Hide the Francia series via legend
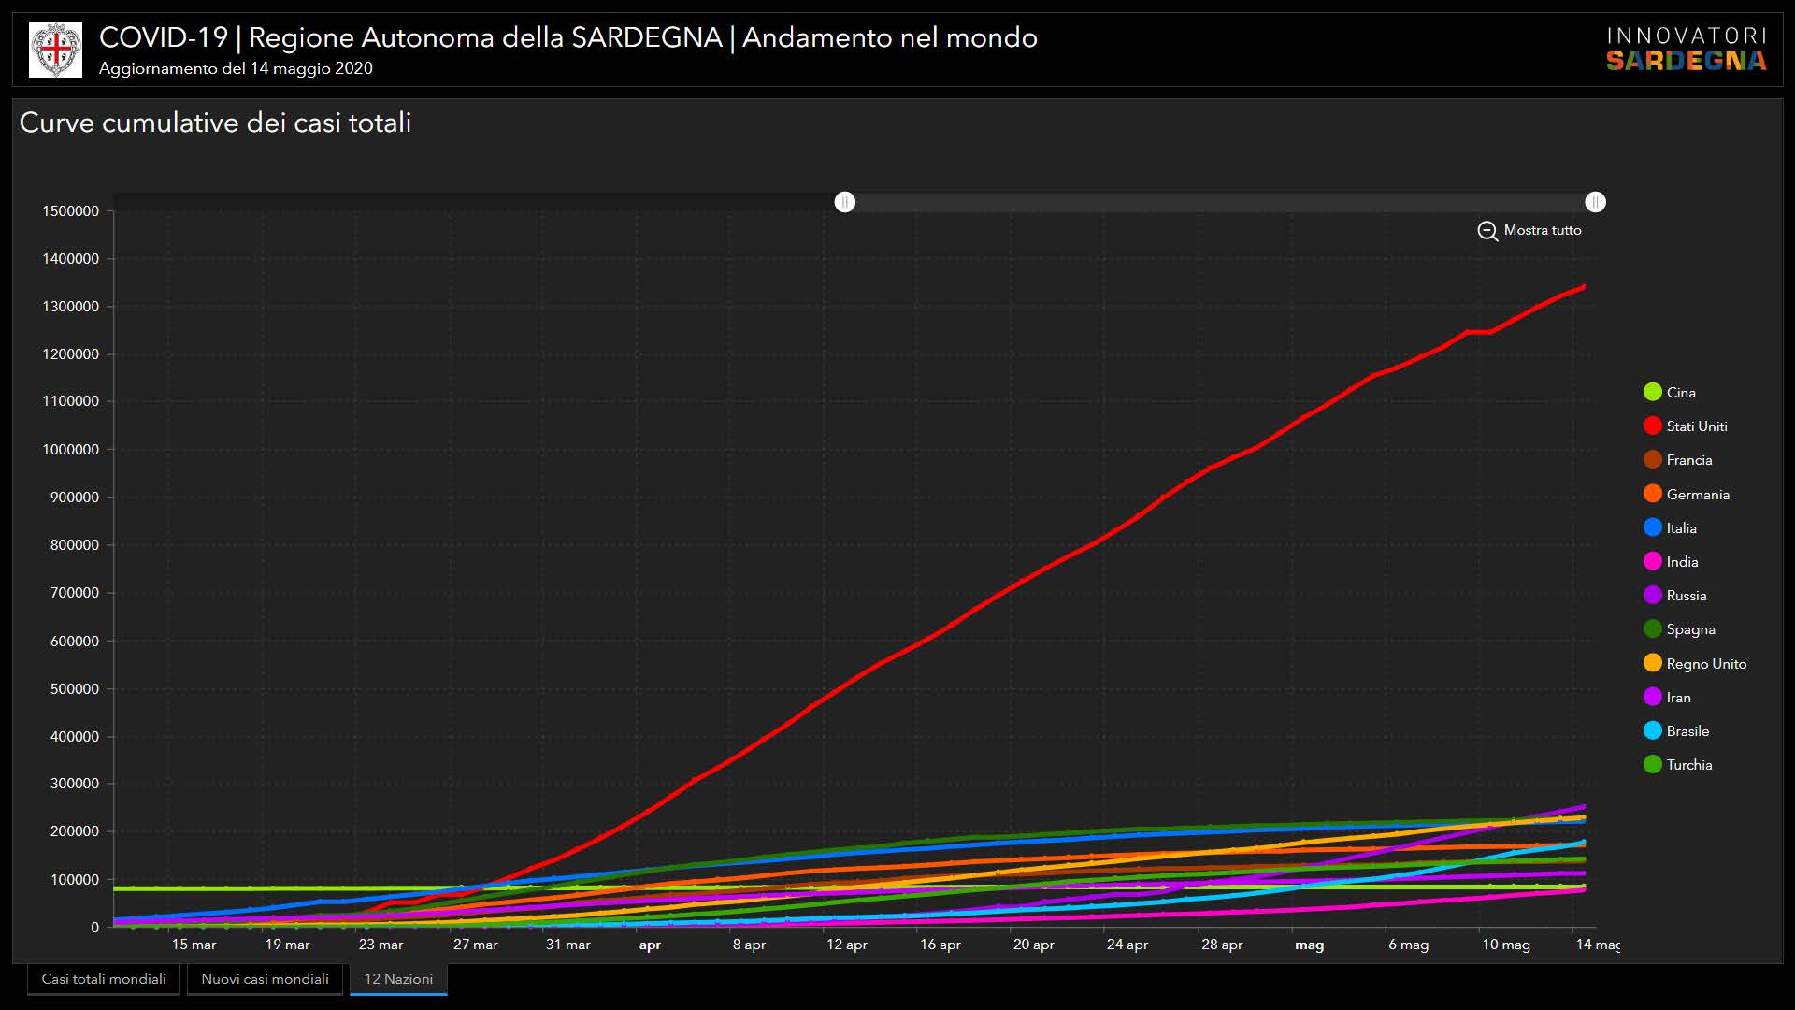Image resolution: width=1795 pixels, height=1010 pixels. [1653, 459]
